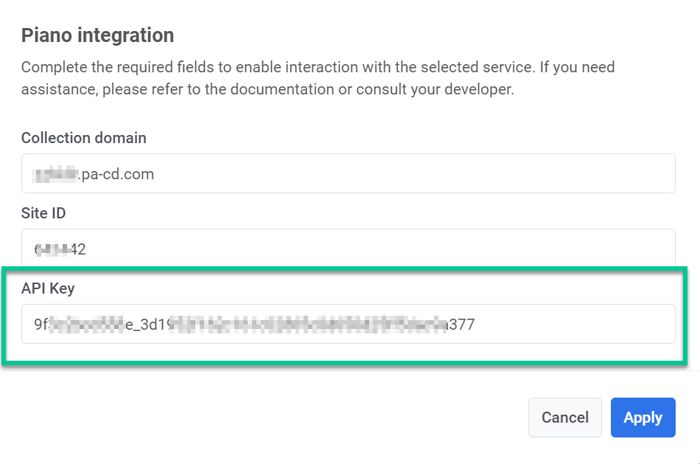
Task: Confirm the integration settings with Apply
Action: point(643,417)
